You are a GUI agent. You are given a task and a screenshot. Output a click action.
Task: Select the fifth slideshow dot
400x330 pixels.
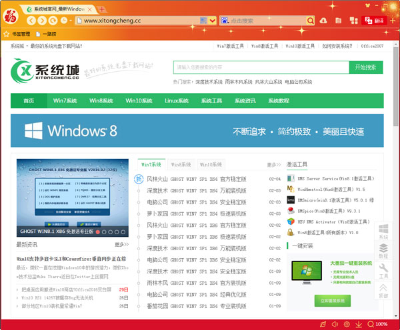123,232
